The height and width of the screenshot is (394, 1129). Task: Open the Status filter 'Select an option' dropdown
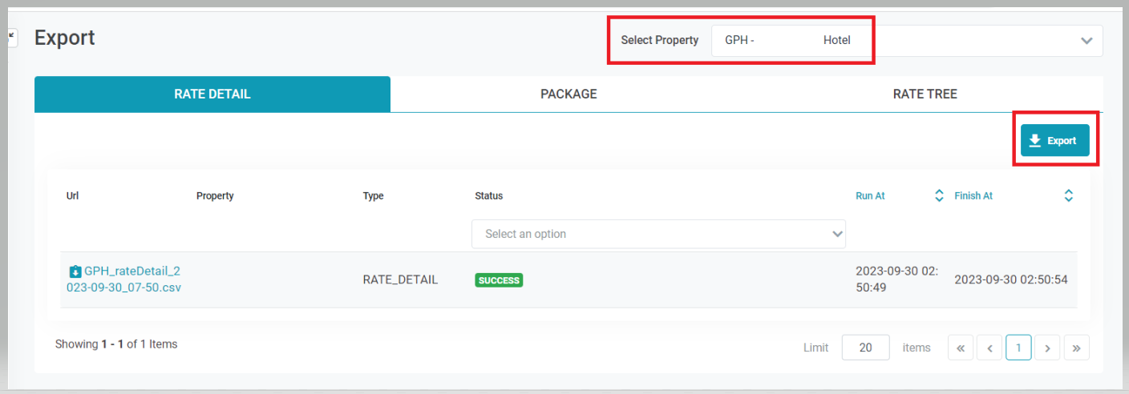(x=658, y=234)
